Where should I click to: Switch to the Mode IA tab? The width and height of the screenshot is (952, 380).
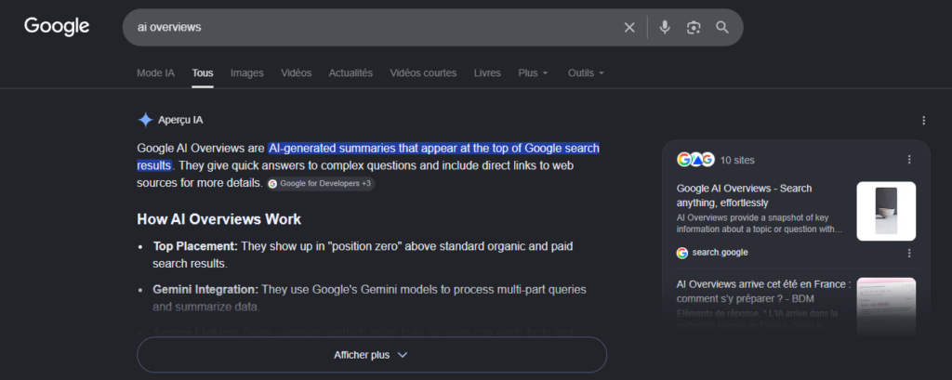coord(155,72)
